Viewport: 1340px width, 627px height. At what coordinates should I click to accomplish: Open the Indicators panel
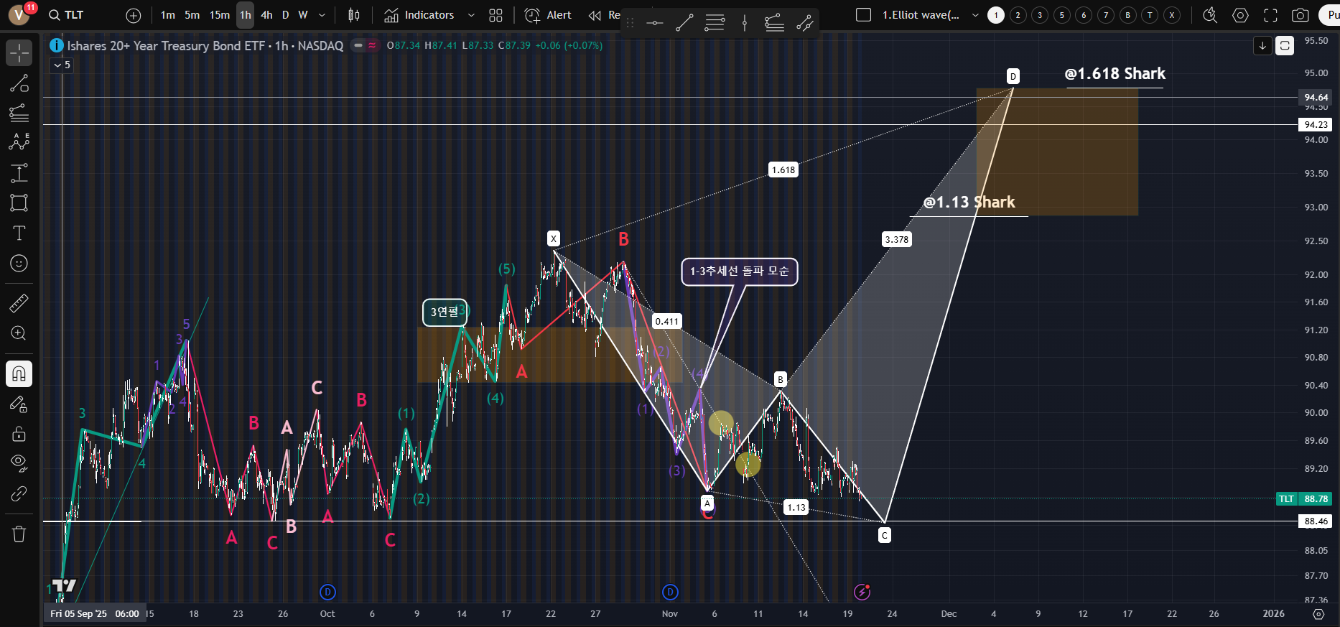coord(419,15)
